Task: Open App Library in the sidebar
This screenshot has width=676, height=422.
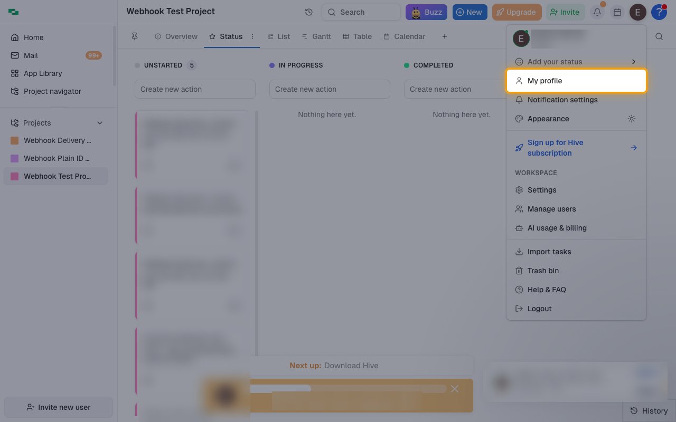Action: point(55,73)
